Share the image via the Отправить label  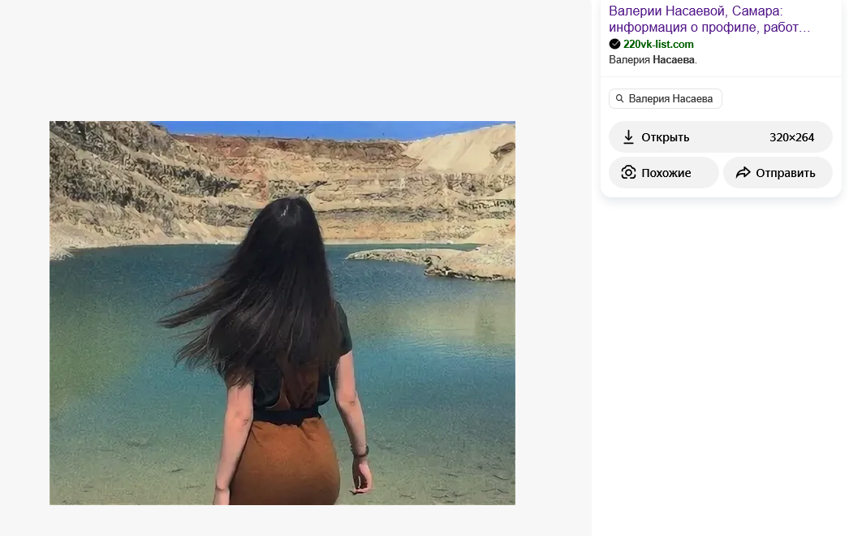point(785,173)
